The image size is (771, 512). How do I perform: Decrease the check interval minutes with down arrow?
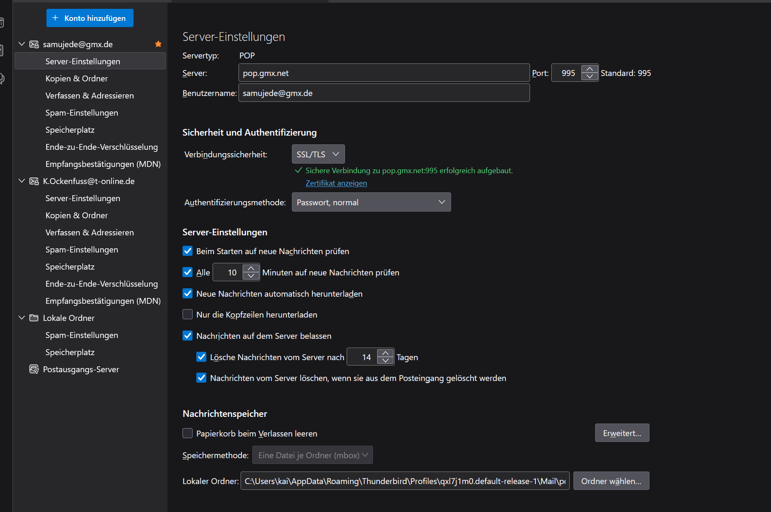(x=251, y=276)
